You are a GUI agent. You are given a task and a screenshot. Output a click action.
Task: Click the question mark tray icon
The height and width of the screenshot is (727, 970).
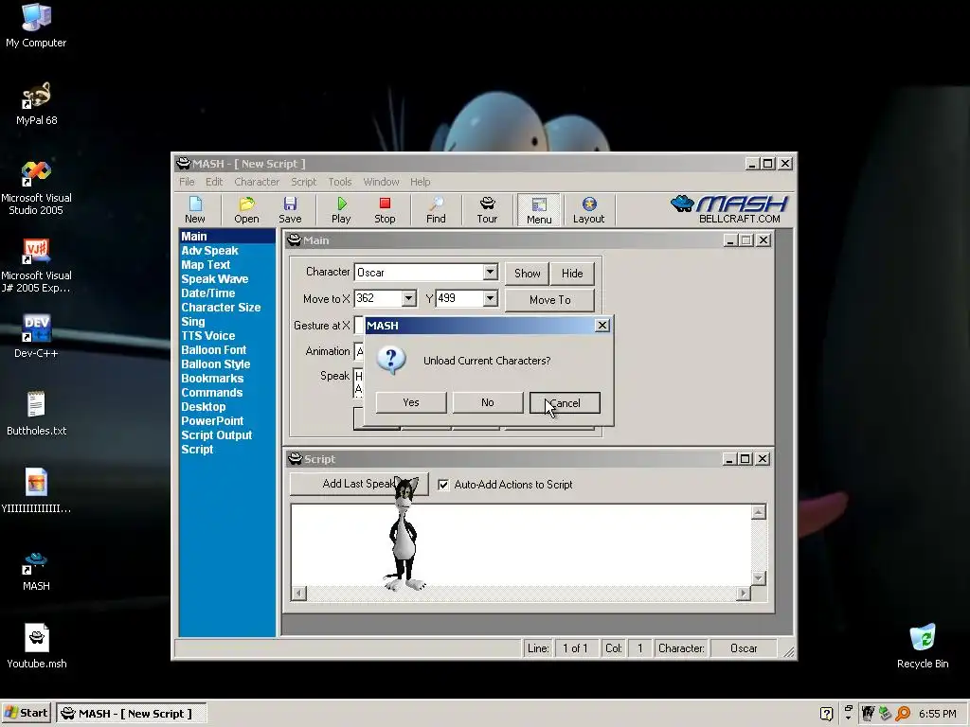[826, 714]
